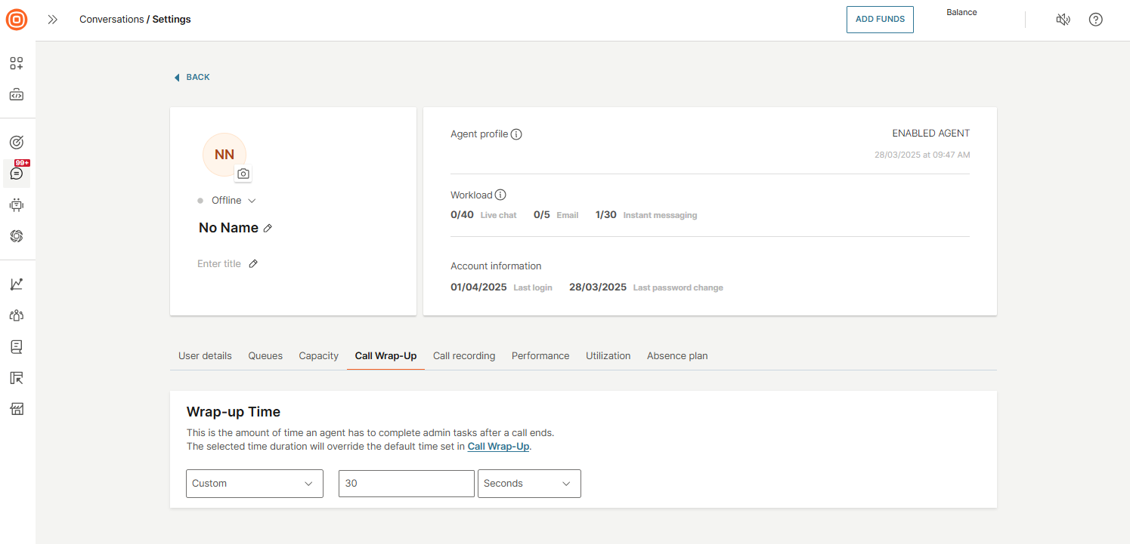This screenshot has height=544, width=1130.
Task: Click the No Name agent heading
Action: (228, 228)
